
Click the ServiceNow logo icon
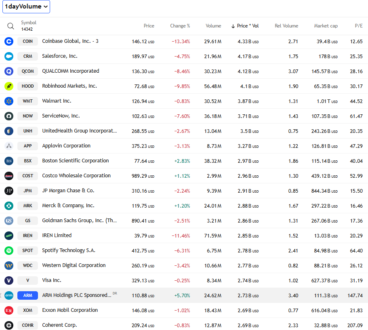click(x=9, y=116)
